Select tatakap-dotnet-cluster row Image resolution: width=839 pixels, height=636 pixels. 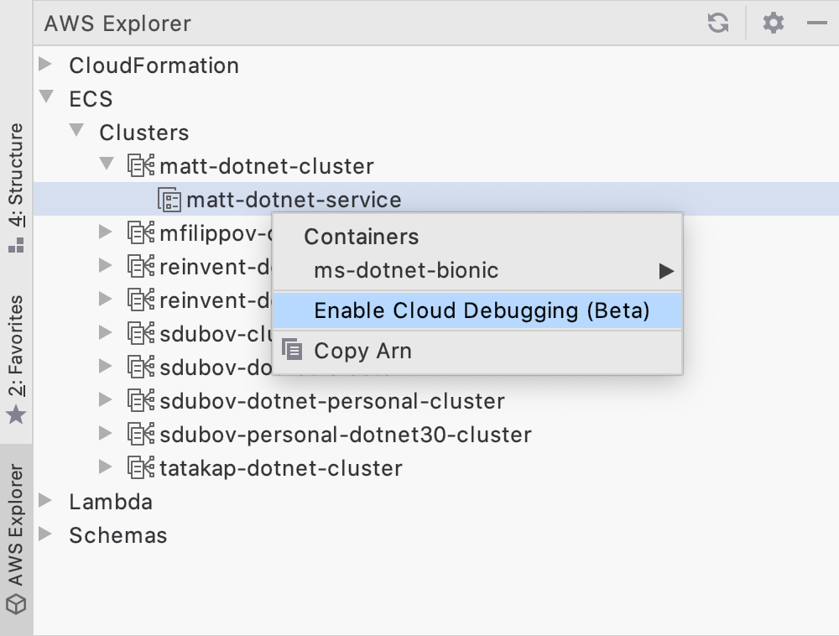pyautogui.click(x=436, y=468)
